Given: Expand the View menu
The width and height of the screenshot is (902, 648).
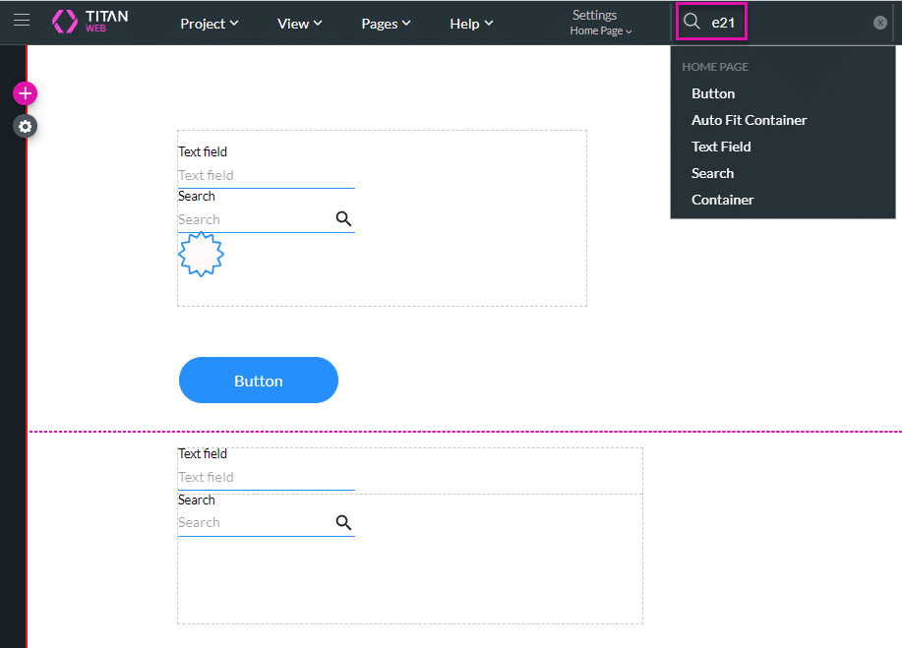Looking at the screenshot, I should click(300, 24).
